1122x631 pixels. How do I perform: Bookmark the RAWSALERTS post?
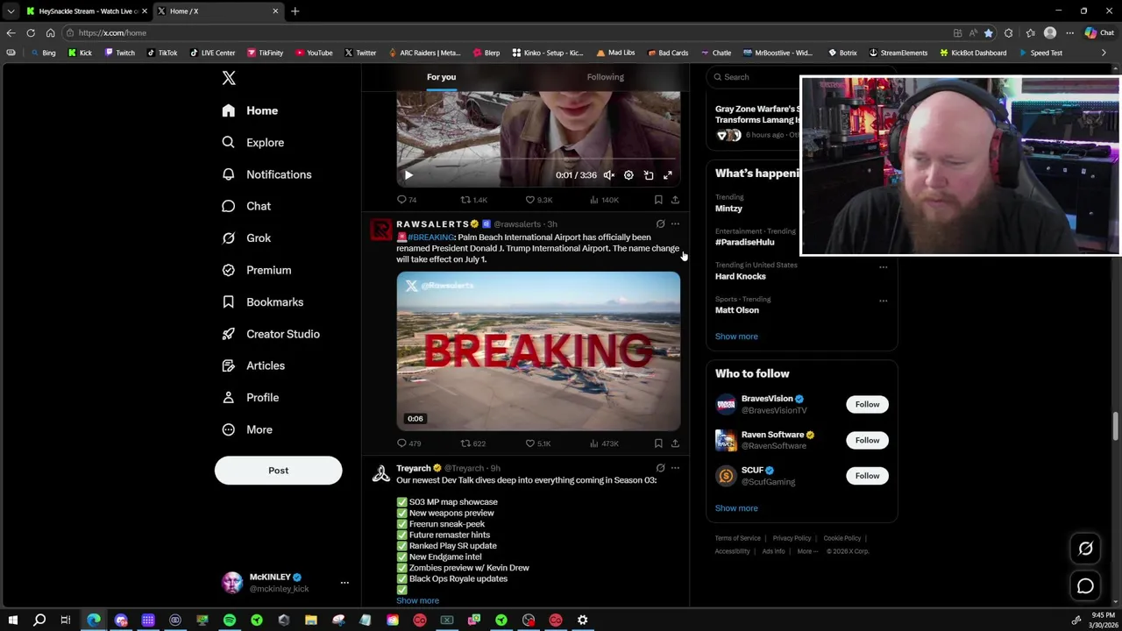click(x=658, y=443)
